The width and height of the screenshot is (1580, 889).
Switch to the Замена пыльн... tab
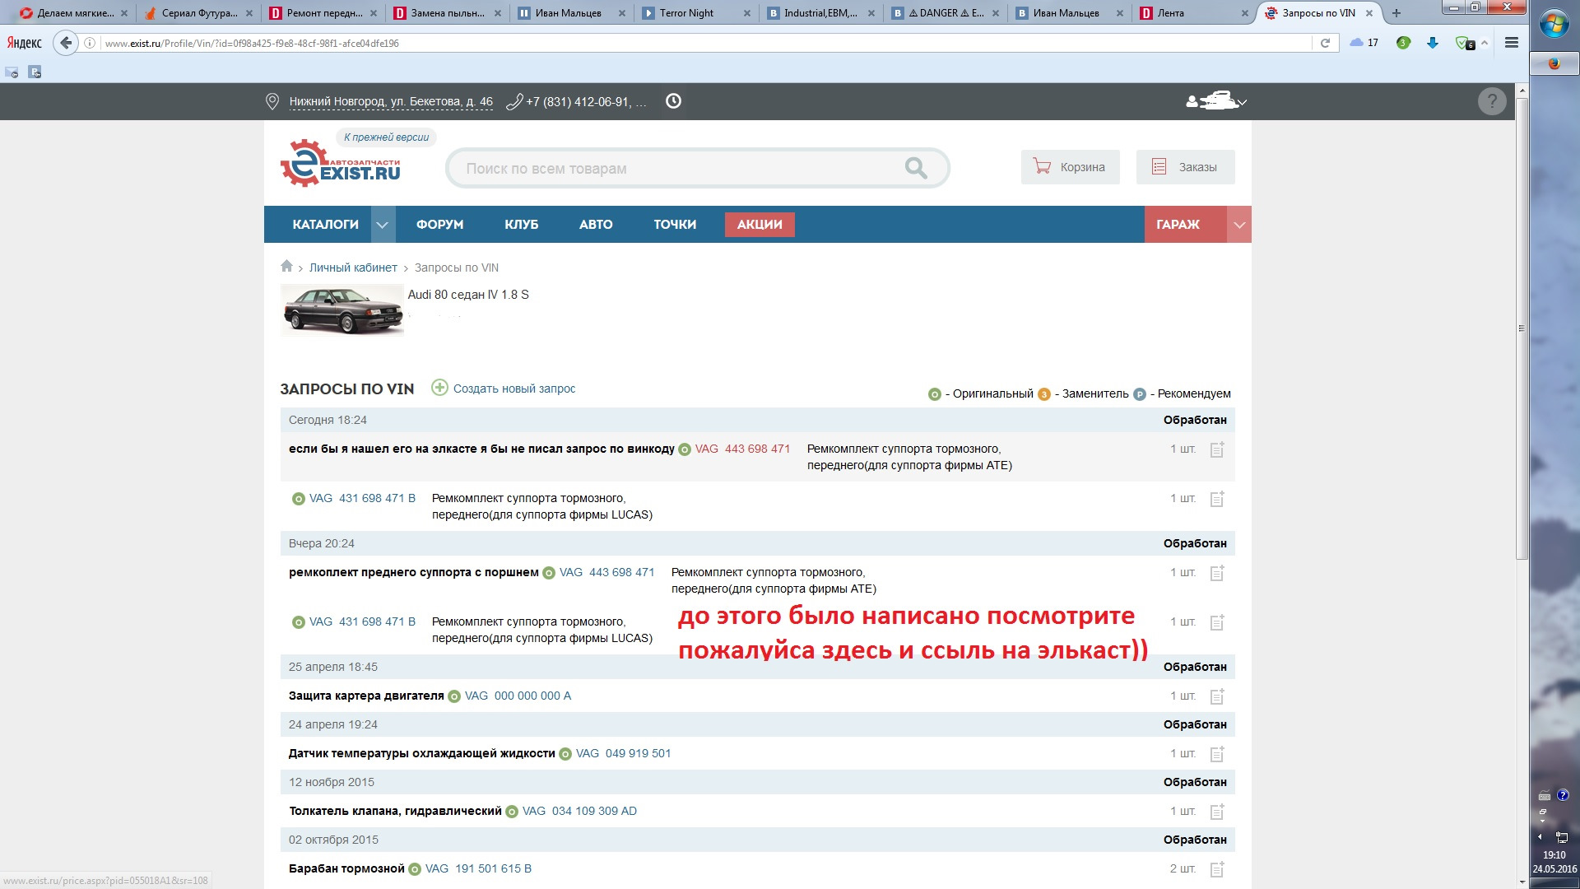tap(448, 13)
